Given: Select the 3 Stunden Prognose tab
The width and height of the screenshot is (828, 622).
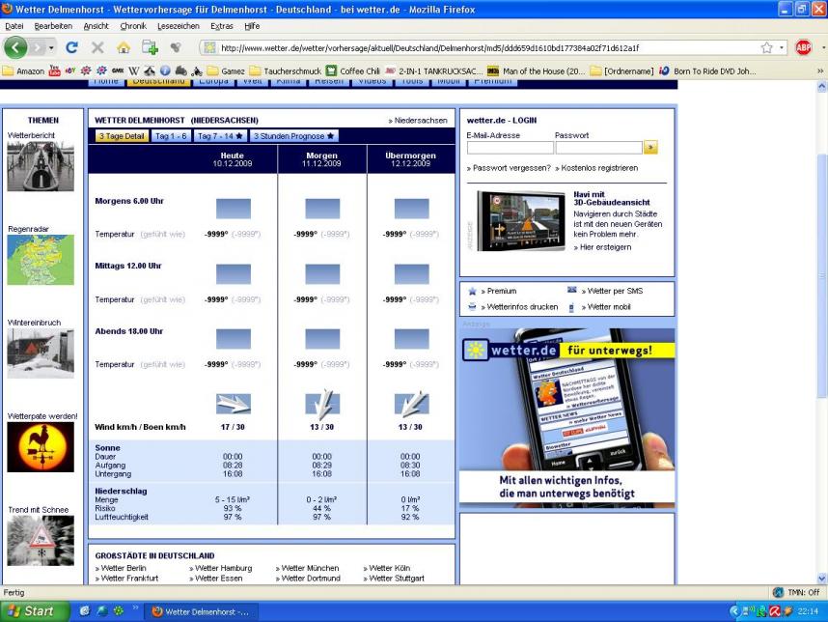Looking at the screenshot, I should click(x=293, y=136).
